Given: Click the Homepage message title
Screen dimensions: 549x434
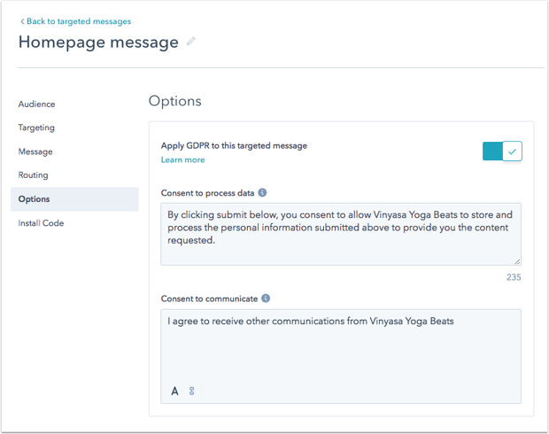Looking at the screenshot, I should 98,42.
